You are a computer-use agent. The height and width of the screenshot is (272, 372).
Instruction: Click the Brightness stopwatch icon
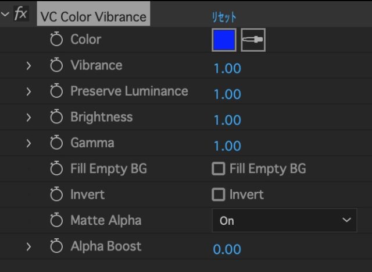(x=56, y=117)
